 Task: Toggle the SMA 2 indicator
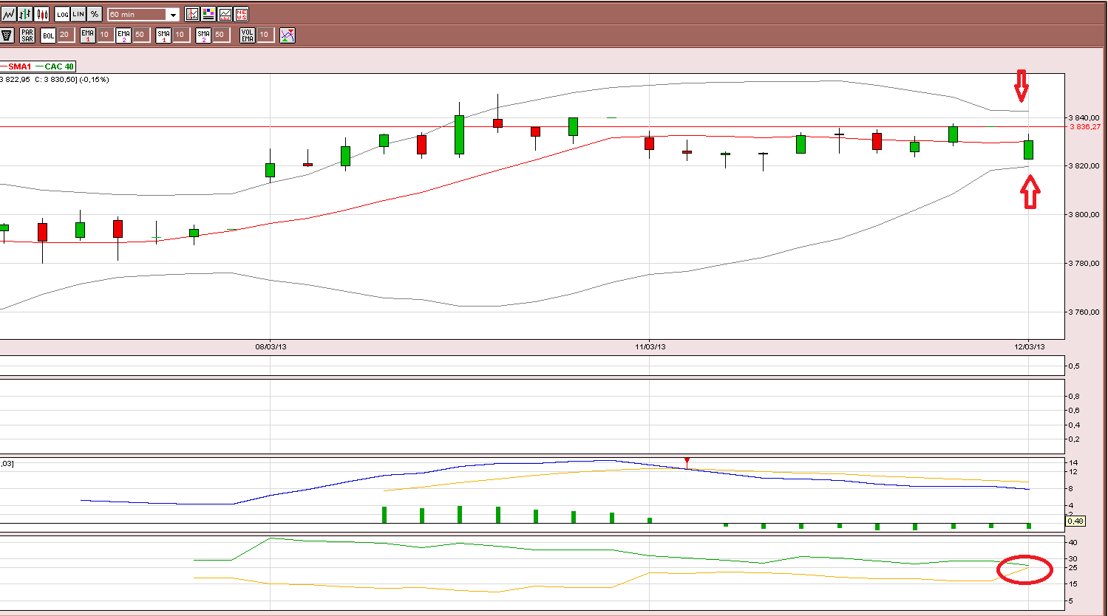coord(203,35)
